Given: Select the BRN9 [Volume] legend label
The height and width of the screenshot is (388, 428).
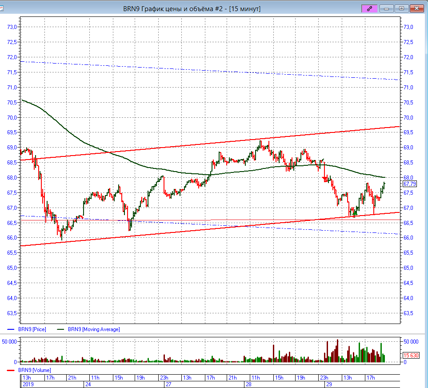Looking at the screenshot, I should pos(34,370).
